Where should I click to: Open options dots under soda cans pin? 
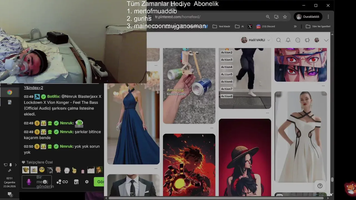tap(212, 128)
